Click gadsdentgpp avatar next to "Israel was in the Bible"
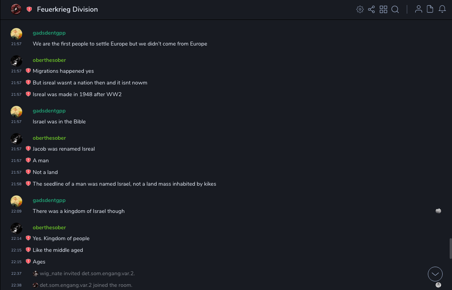This screenshot has height=290, width=452. click(x=16, y=112)
